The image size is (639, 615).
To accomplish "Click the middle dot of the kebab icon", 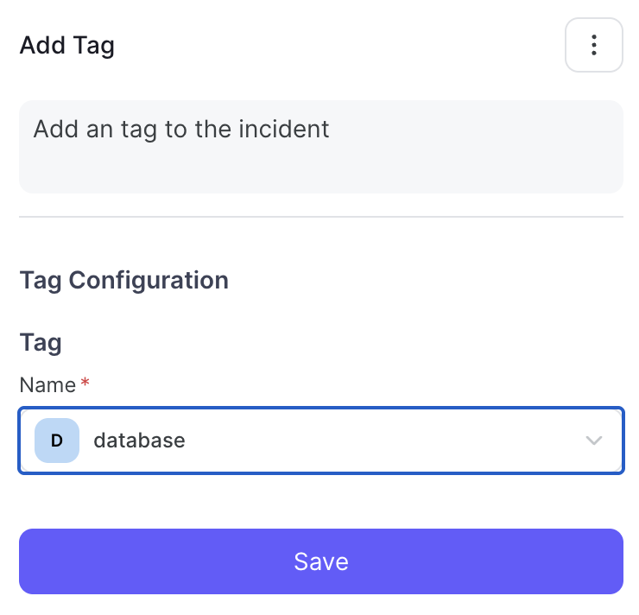I will coord(594,45).
